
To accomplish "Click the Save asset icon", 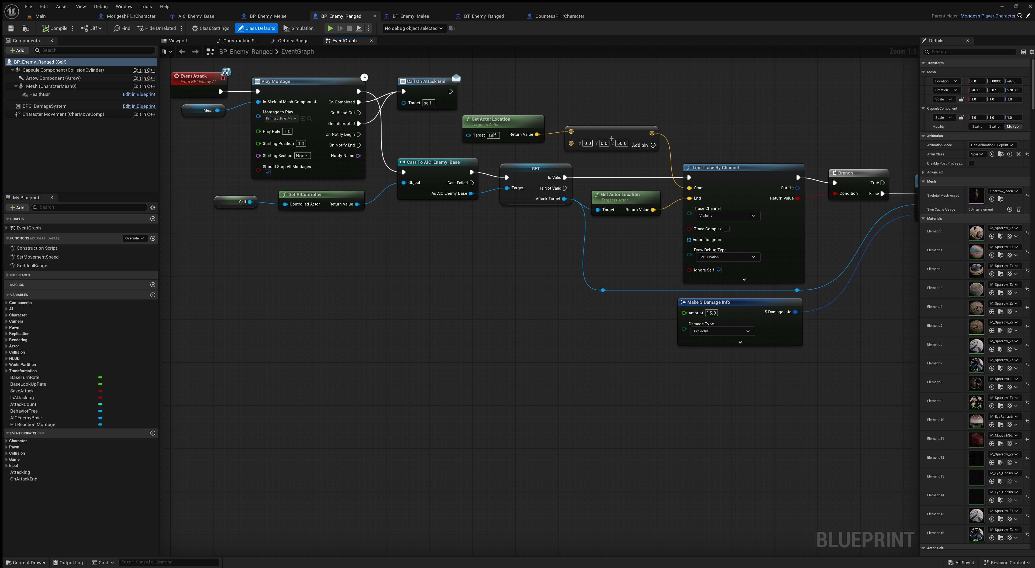I will pyautogui.click(x=11, y=28).
